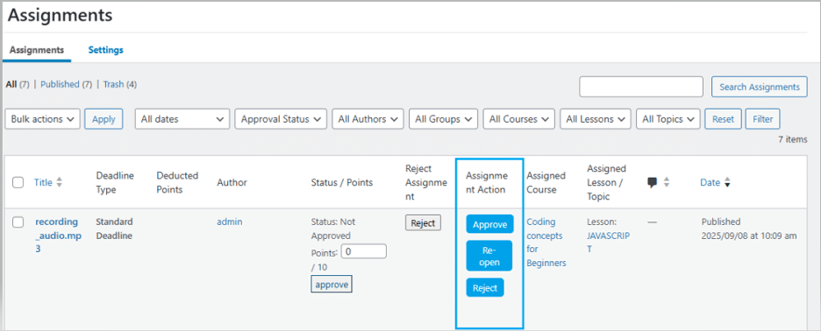
Task: Open the All Topics dropdown
Action: [x=668, y=119]
